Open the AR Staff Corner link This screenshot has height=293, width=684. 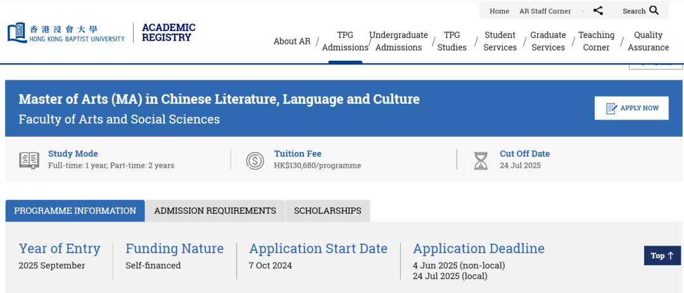click(545, 11)
